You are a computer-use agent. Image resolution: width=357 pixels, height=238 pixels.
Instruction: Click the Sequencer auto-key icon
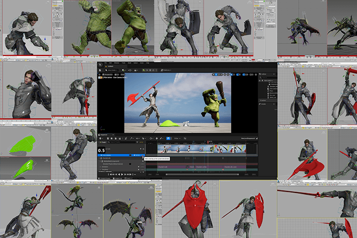(x=157, y=138)
